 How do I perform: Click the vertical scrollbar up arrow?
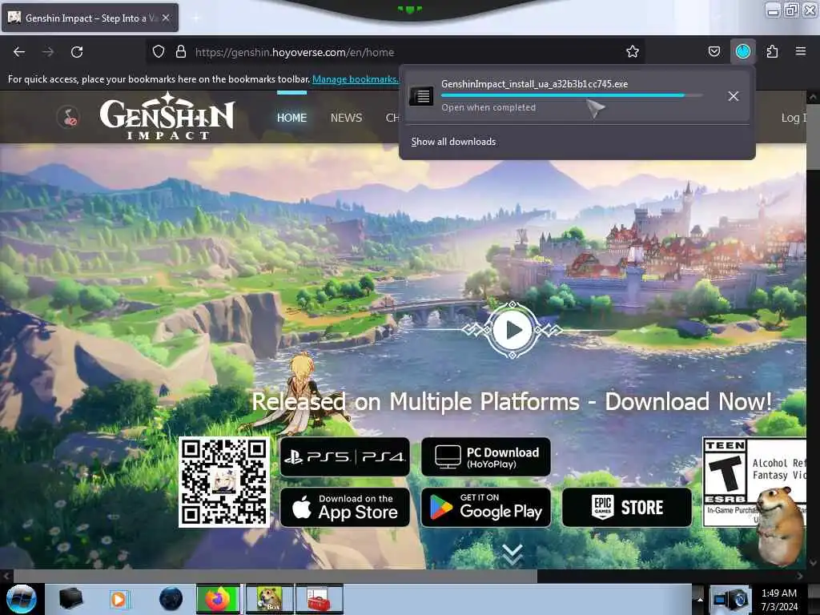pos(813,97)
